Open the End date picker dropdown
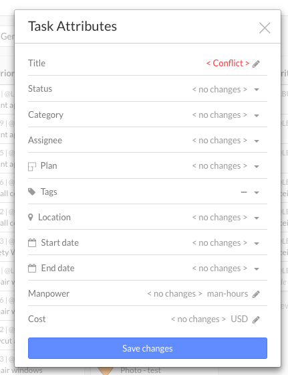The width and height of the screenshot is (288, 375). (x=257, y=269)
